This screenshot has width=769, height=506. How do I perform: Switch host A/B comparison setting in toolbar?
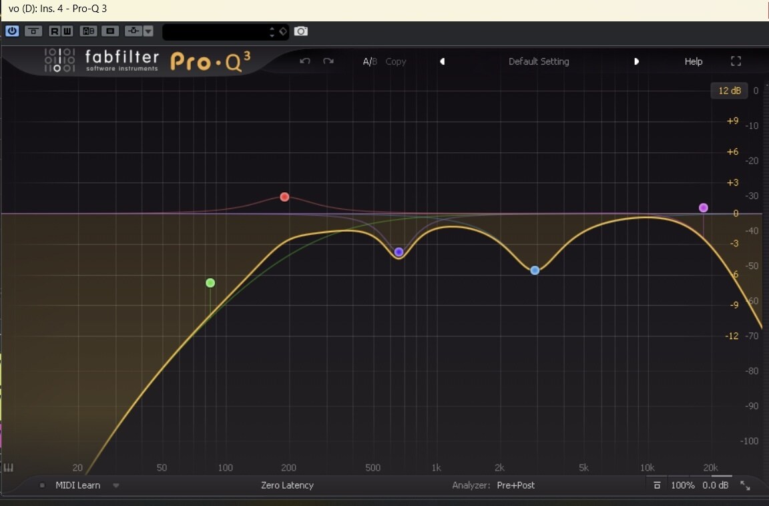(88, 31)
